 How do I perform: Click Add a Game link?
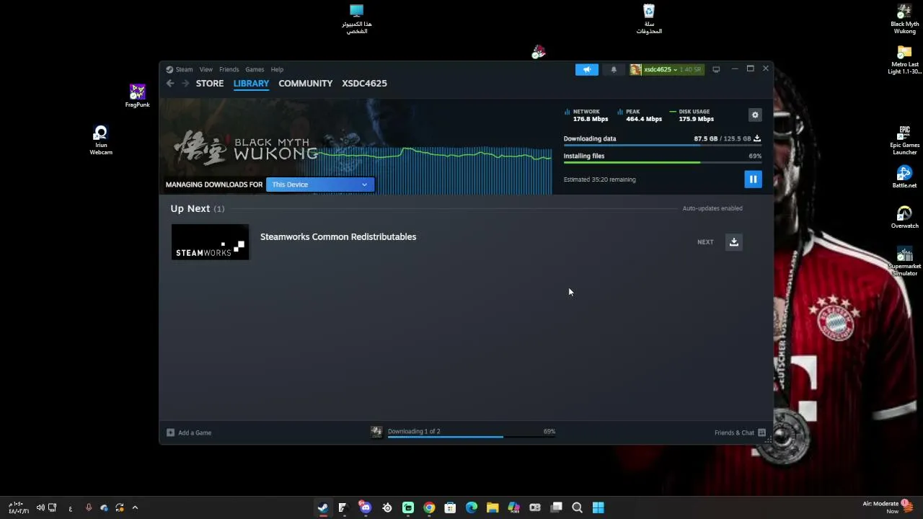[x=195, y=432]
